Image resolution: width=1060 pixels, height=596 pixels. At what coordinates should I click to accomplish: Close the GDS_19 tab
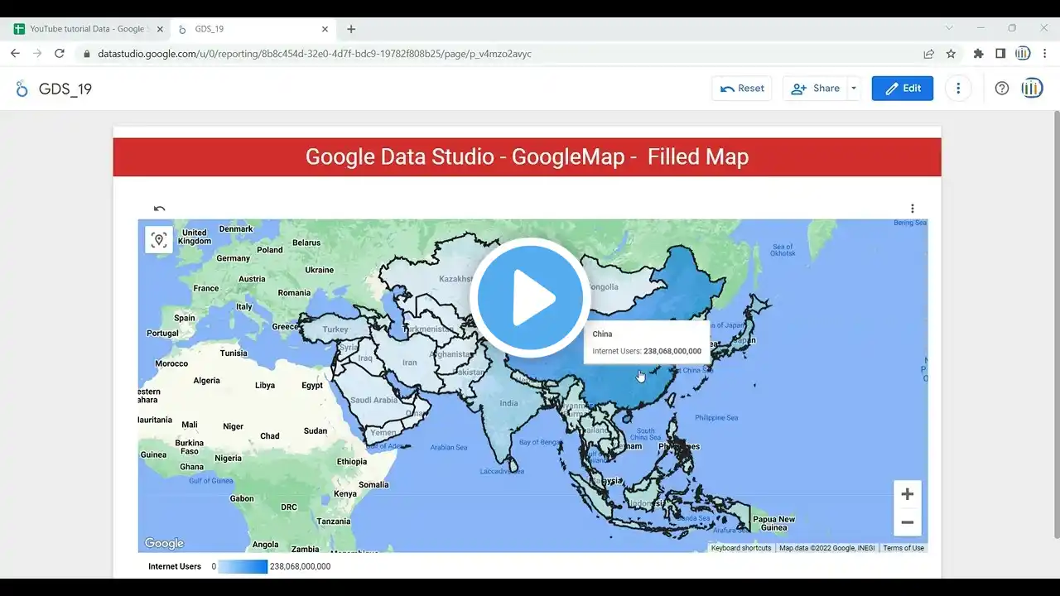click(x=325, y=29)
